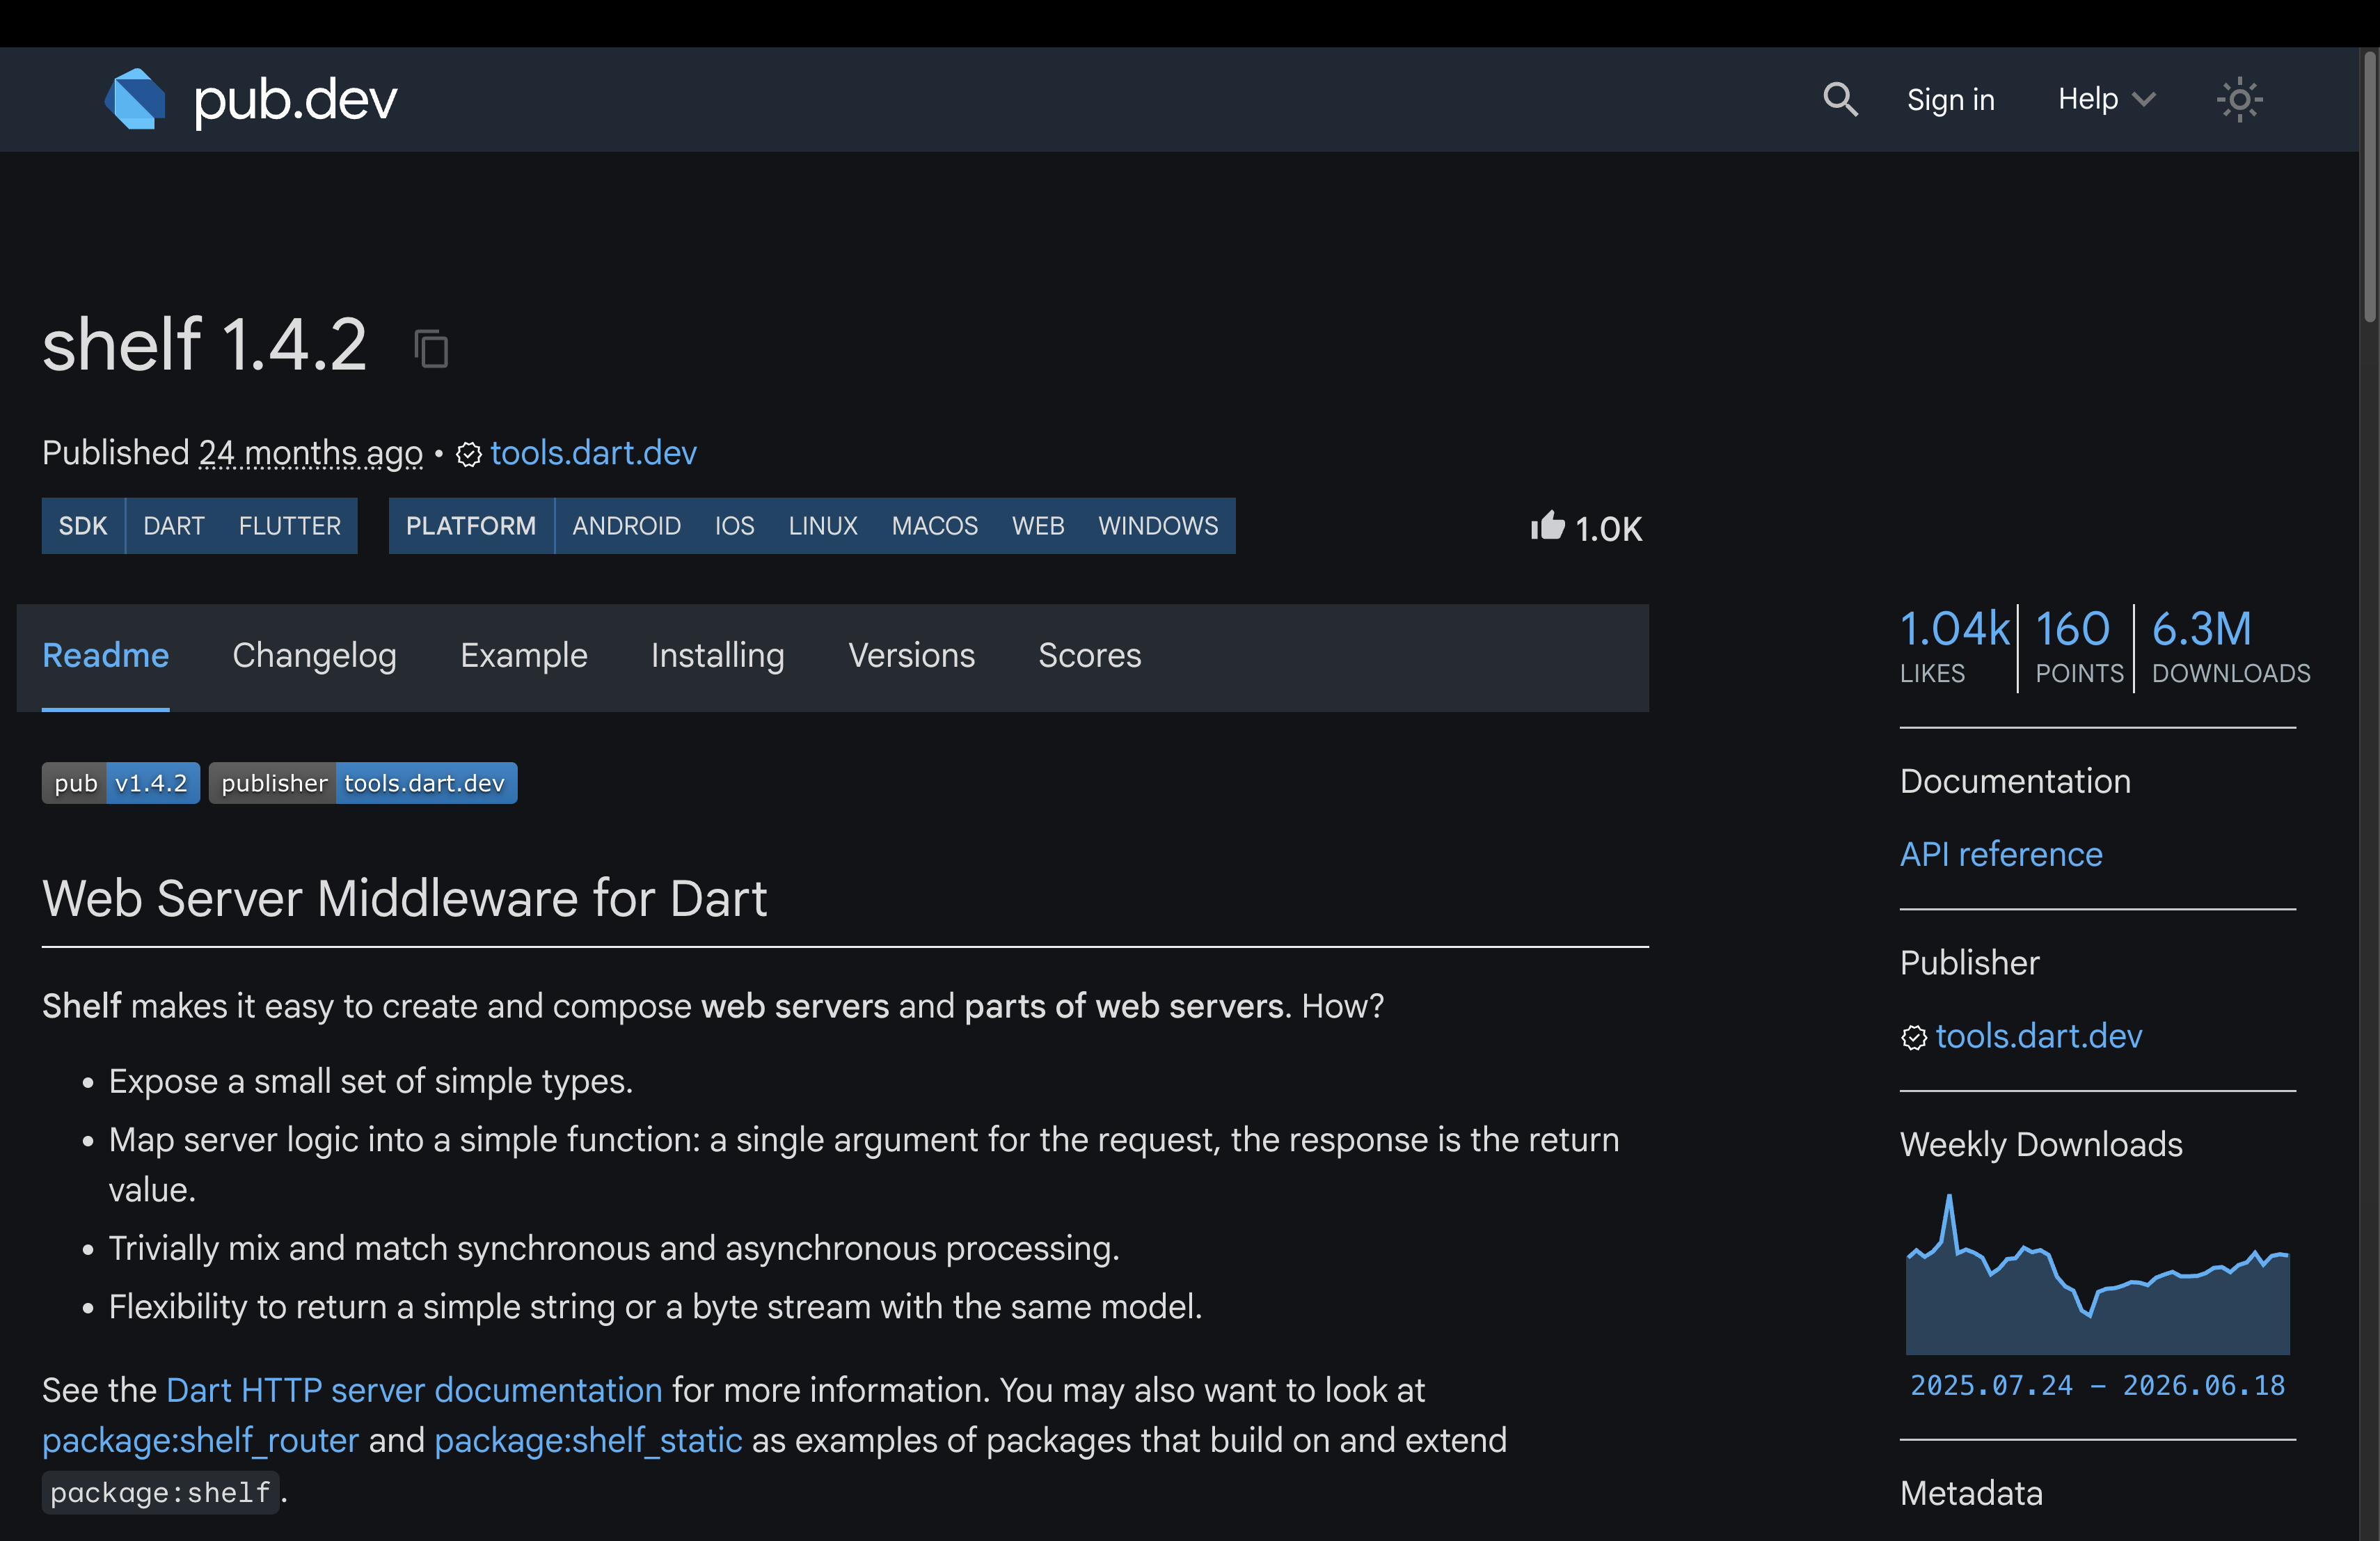The image size is (2380, 1541).
Task: Open the Changelog tab
Action: coord(314,656)
